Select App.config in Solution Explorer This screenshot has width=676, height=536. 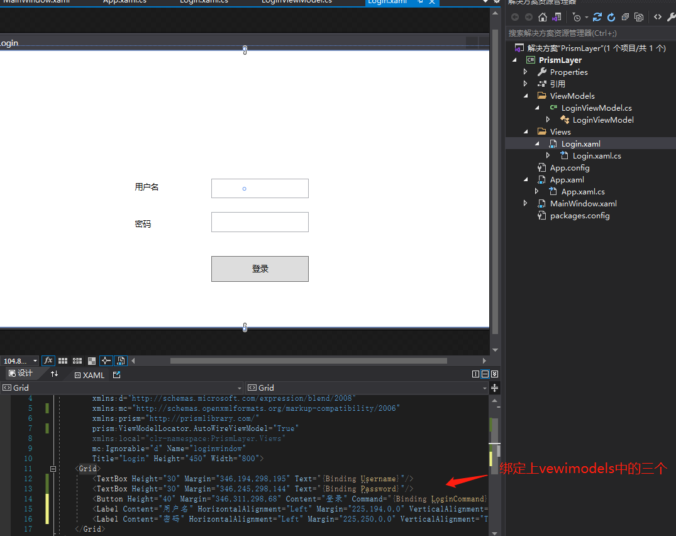pos(570,168)
